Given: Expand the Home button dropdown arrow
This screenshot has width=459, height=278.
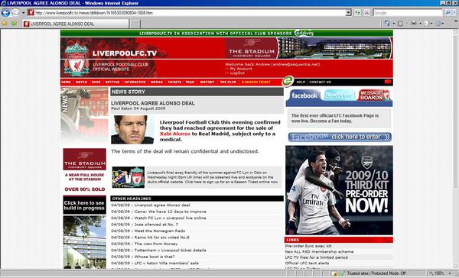Looking at the screenshot, I should click(394, 24).
